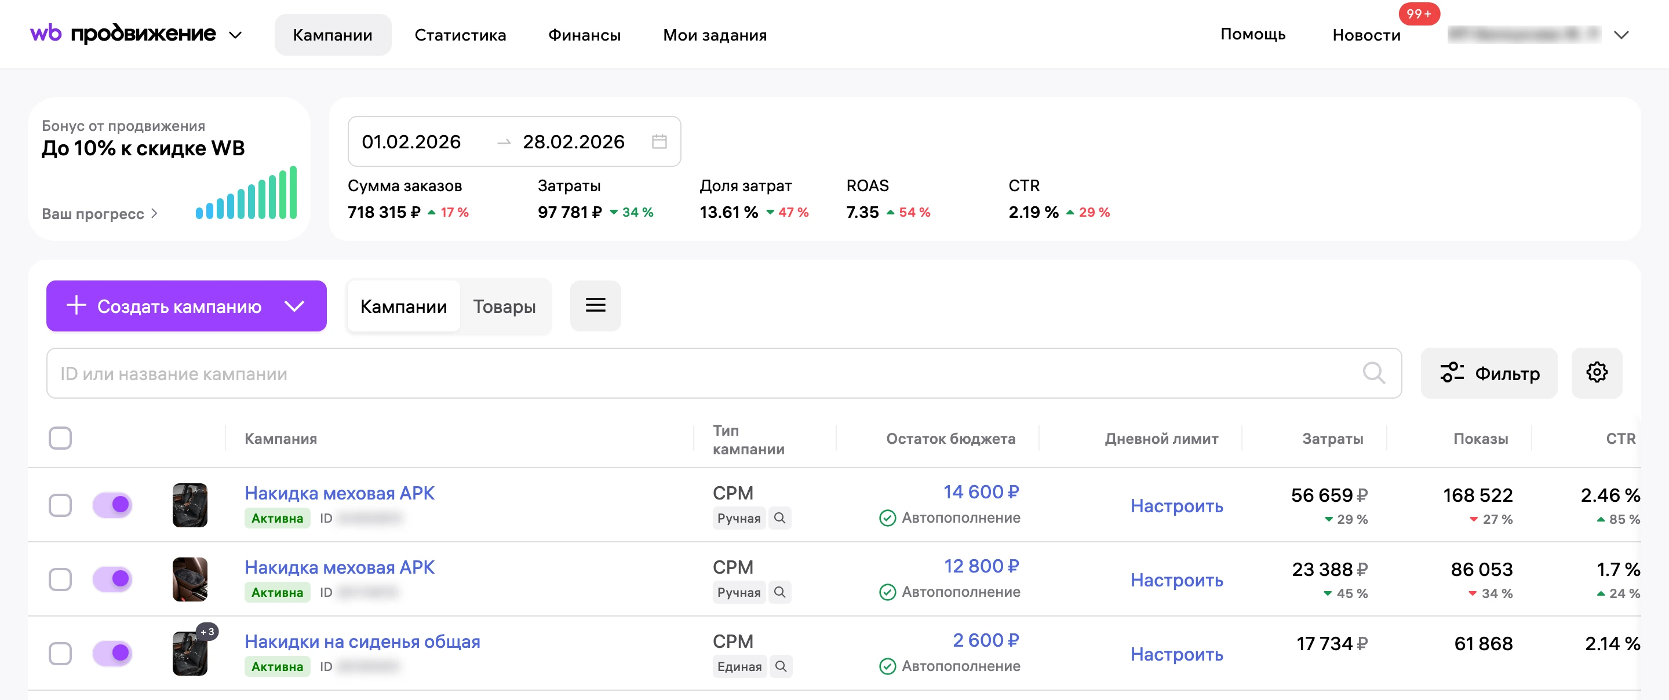Click autorefill check icon in 12 800 ₽ row

pyautogui.click(x=888, y=592)
